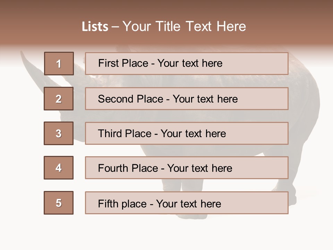Click the brown header band

click(x=166, y=22)
